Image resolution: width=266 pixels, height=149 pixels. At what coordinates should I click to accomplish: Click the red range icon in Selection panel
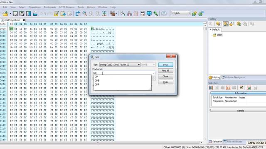228,88
